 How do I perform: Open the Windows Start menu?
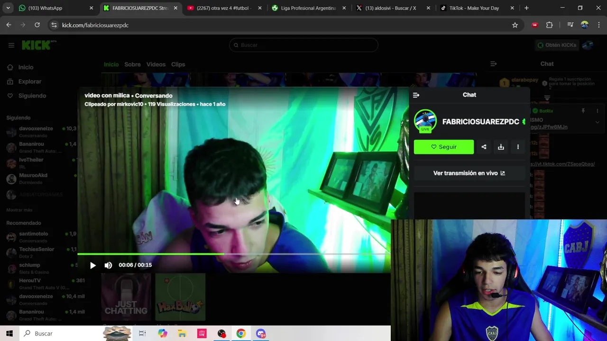tap(9, 333)
